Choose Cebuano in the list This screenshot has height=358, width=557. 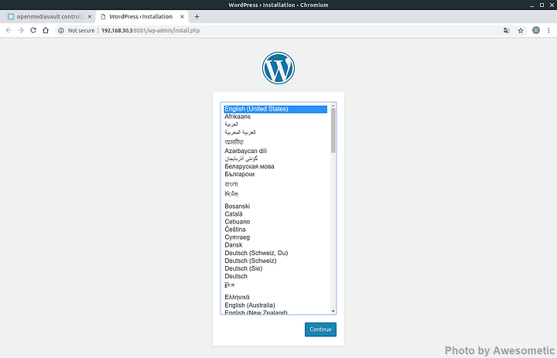coord(275,222)
